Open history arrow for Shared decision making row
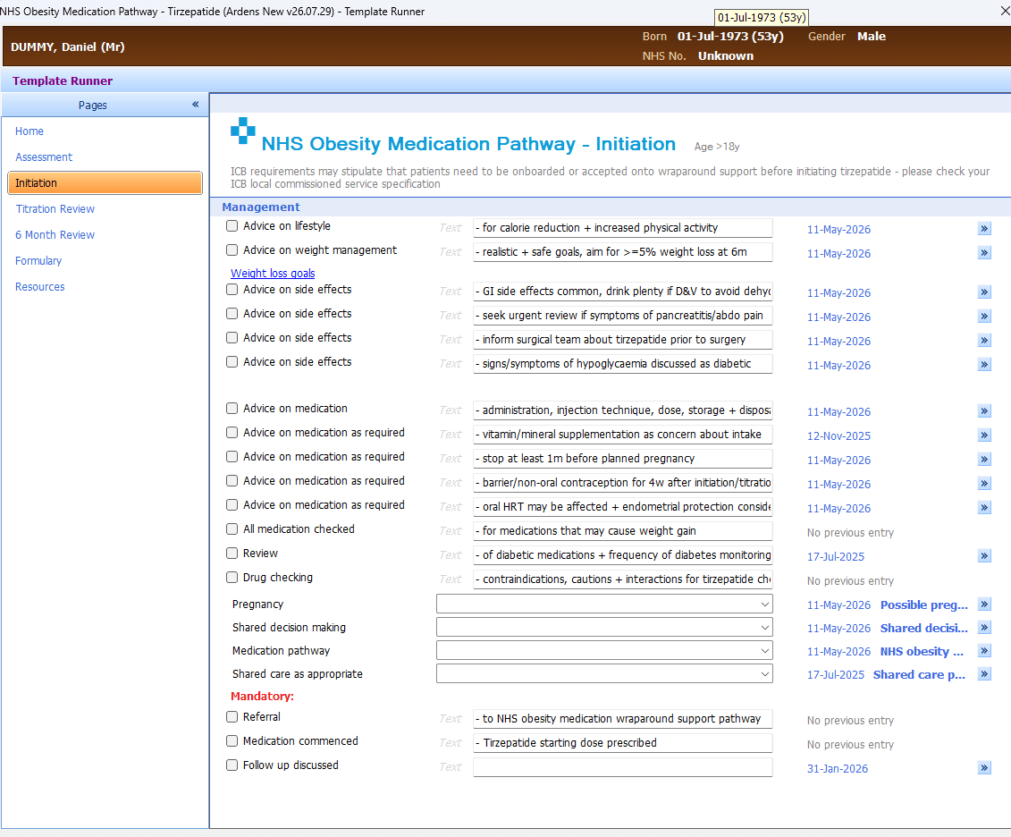This screenshot has width=1011, height=837. pyautogui.click(x=984, y=628)
